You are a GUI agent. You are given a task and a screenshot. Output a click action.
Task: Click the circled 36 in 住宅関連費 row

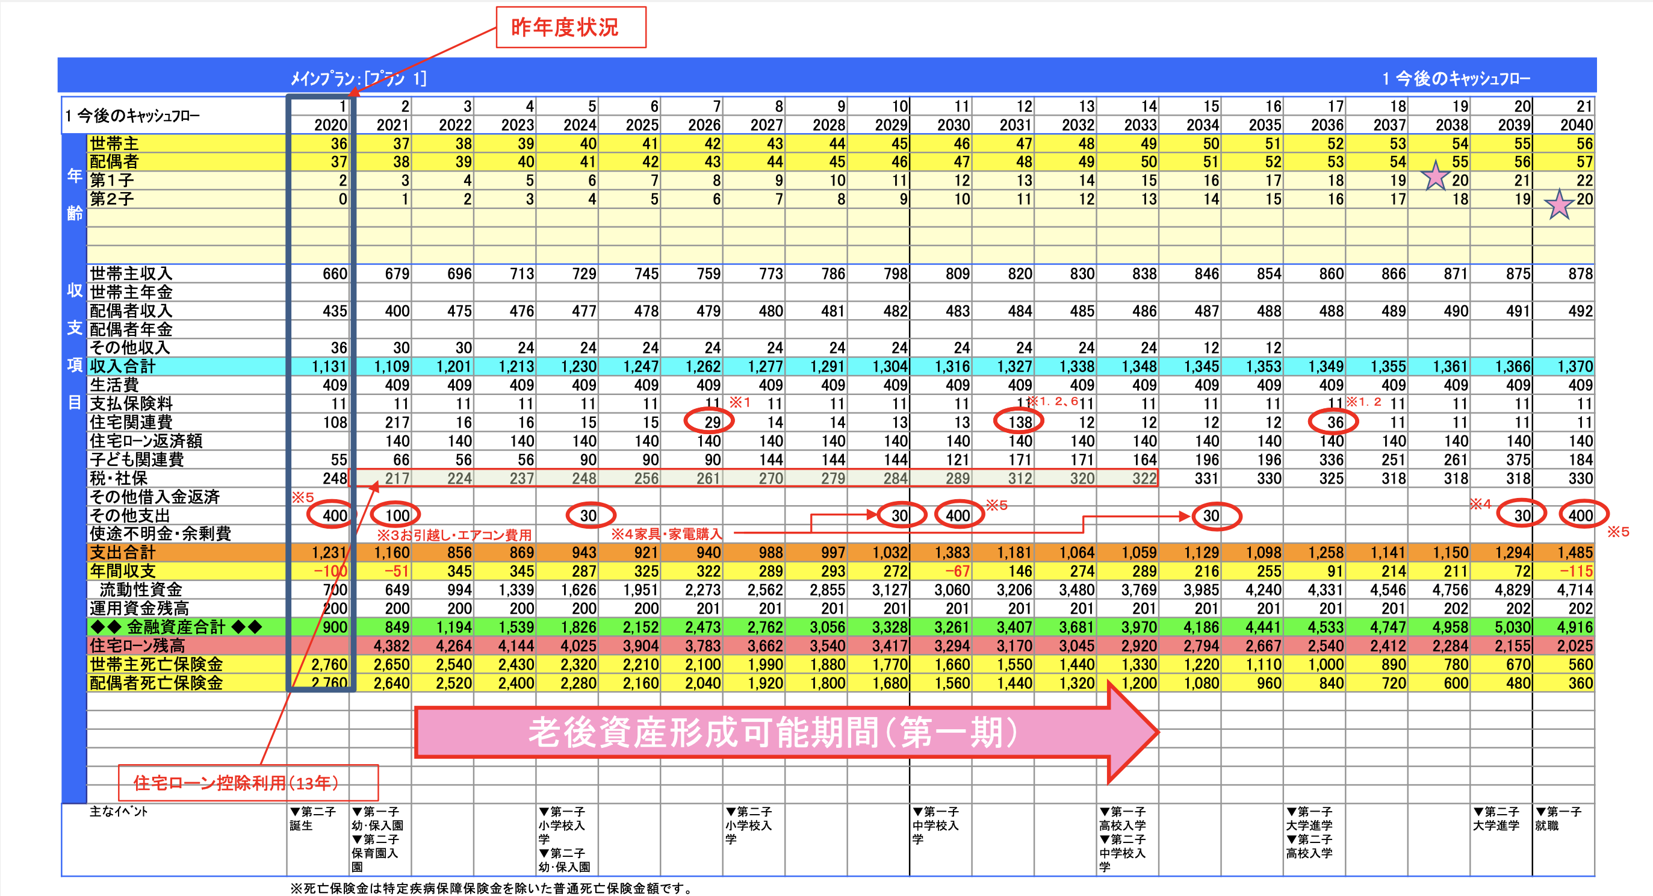pyautogui.click(x=1333, y=422)
